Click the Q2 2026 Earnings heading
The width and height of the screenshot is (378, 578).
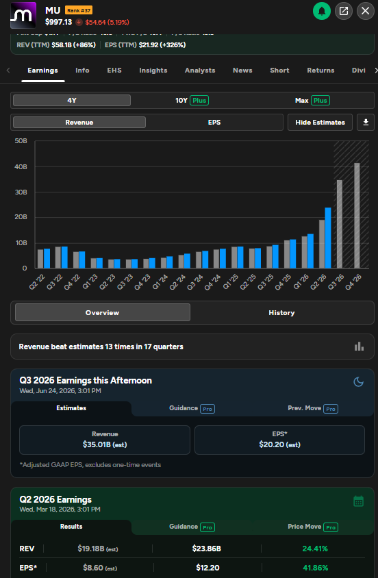click(55, 499)
